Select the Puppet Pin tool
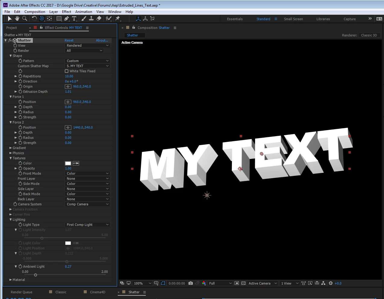This screenshot has height=299, width=384. point(118,19)
